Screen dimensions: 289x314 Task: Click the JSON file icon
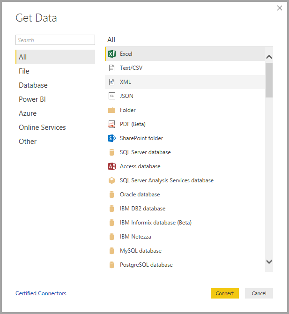[x=112, y=96]
